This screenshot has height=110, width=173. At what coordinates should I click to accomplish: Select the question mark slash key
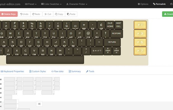(x=86, y=51)
